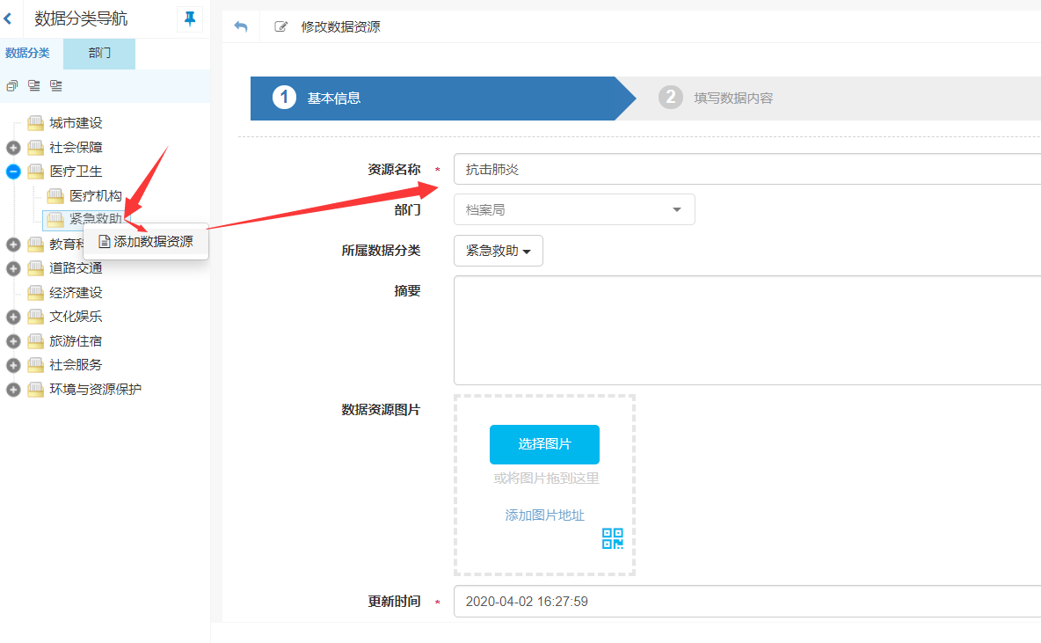Click the 选择图片 button

(x=544, y=444)
